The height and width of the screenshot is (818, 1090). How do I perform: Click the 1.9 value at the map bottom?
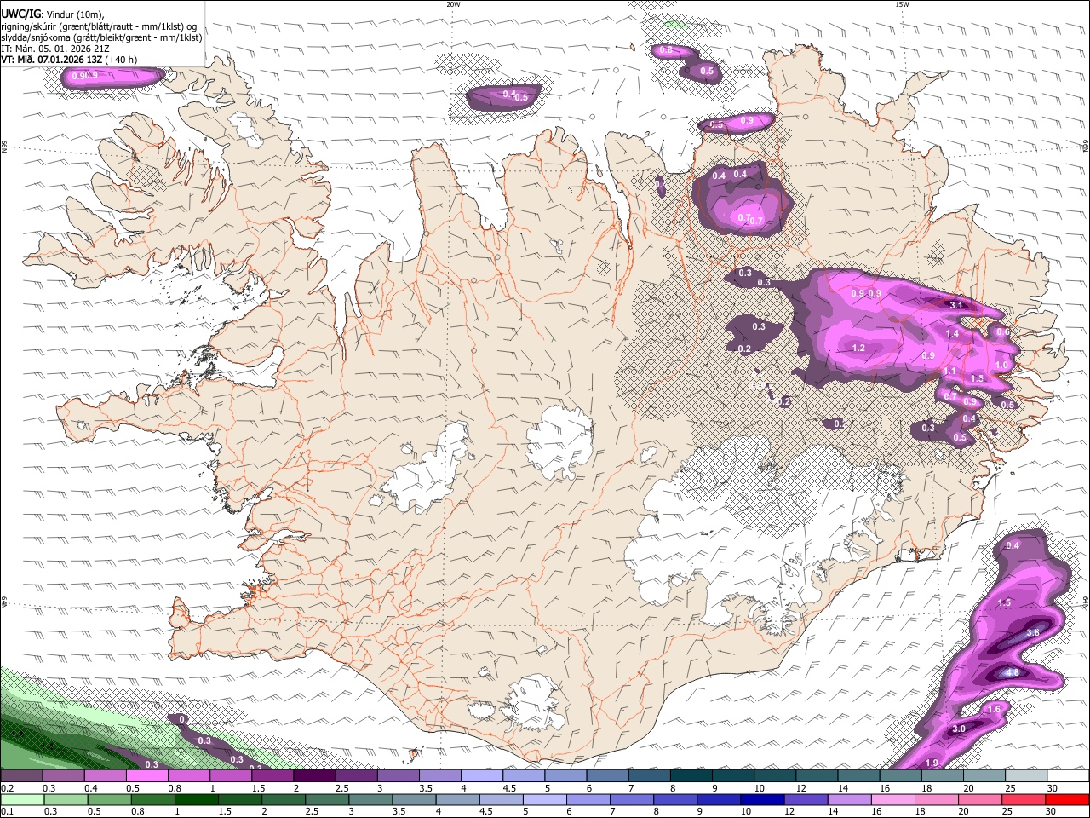click(x=932, y=763)
